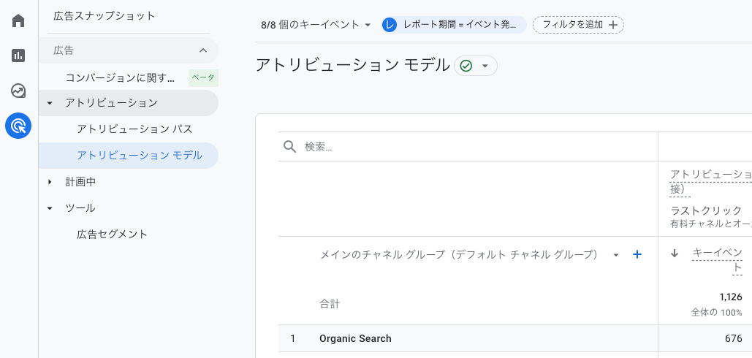752x358 pixels.
Task: Click the green check status icon beside title
Action: pos(466,66)
